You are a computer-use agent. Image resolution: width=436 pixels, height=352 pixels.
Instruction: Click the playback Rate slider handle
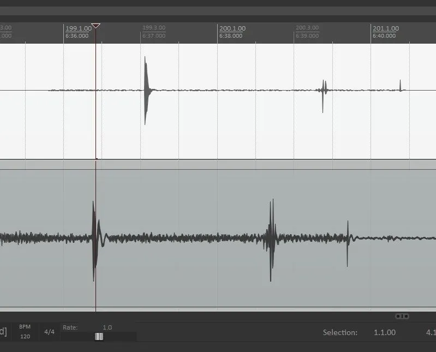coord(99,336)
